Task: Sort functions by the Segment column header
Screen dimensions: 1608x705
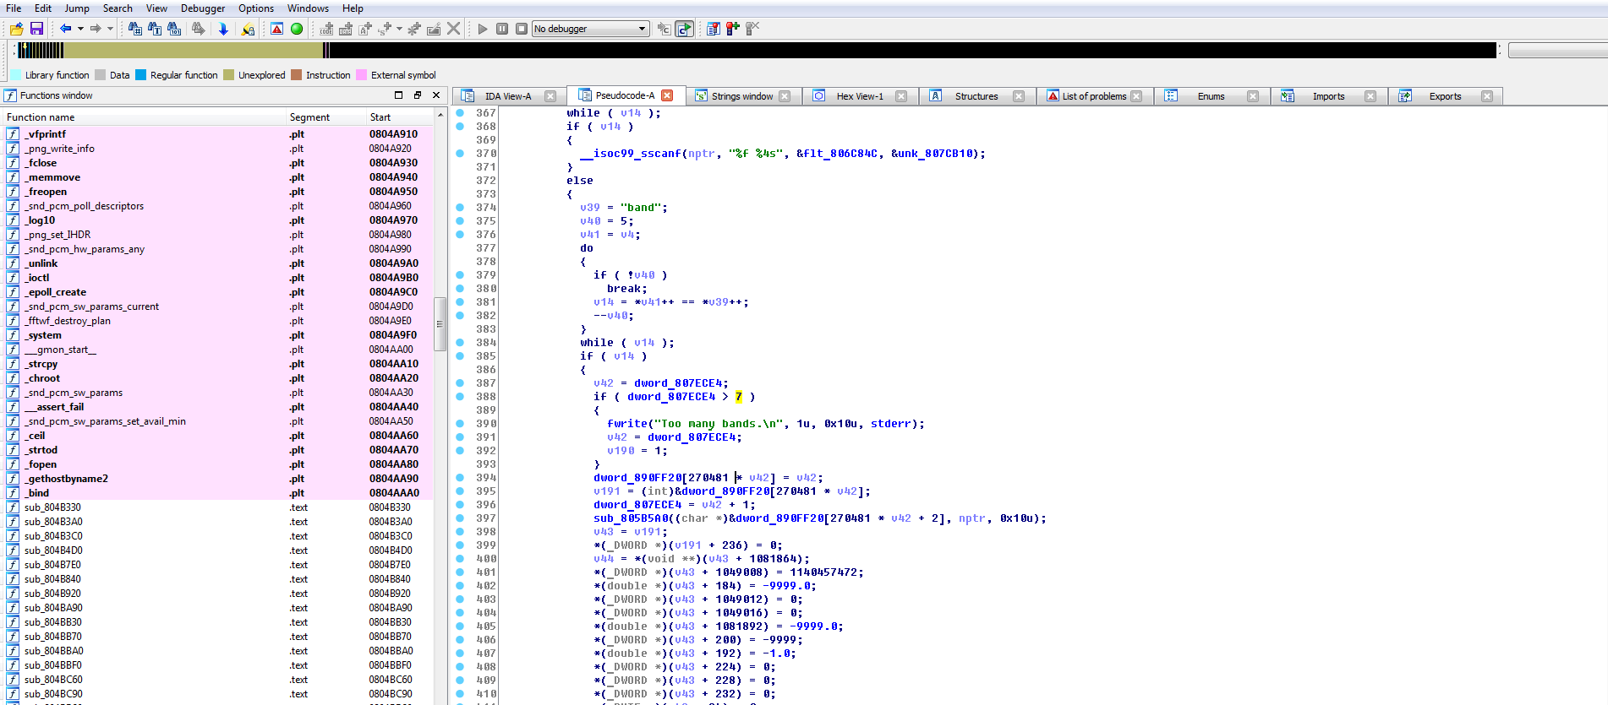Action: (x=309, y=117)
